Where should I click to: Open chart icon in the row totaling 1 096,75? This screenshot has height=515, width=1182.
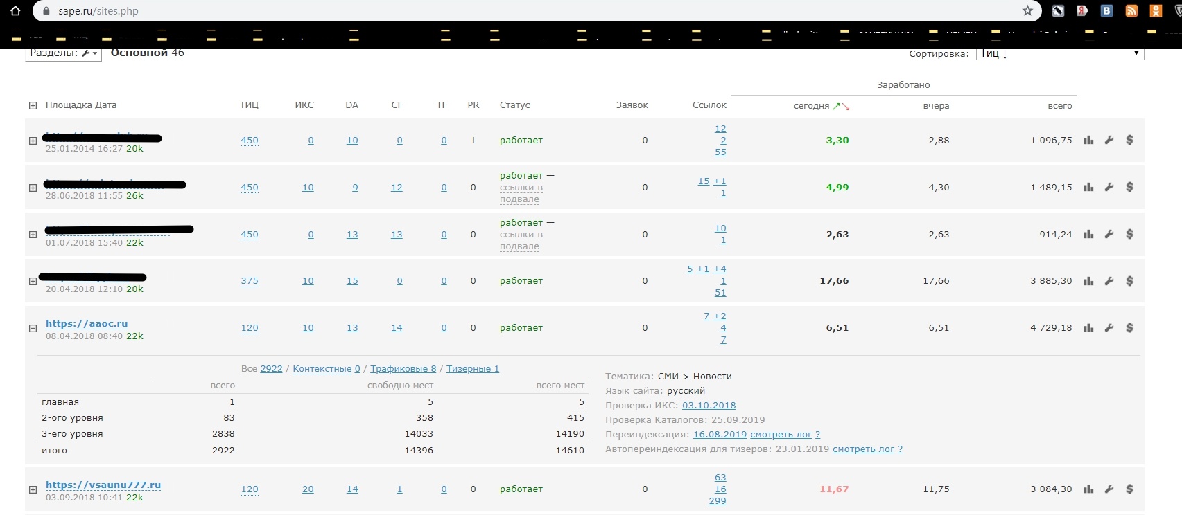1088,140
